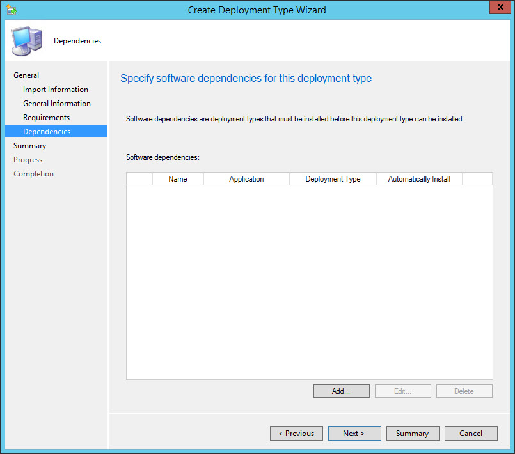Sort by the Name column header
Viewport: 515px width, 454px height.
tap(178, 179)
